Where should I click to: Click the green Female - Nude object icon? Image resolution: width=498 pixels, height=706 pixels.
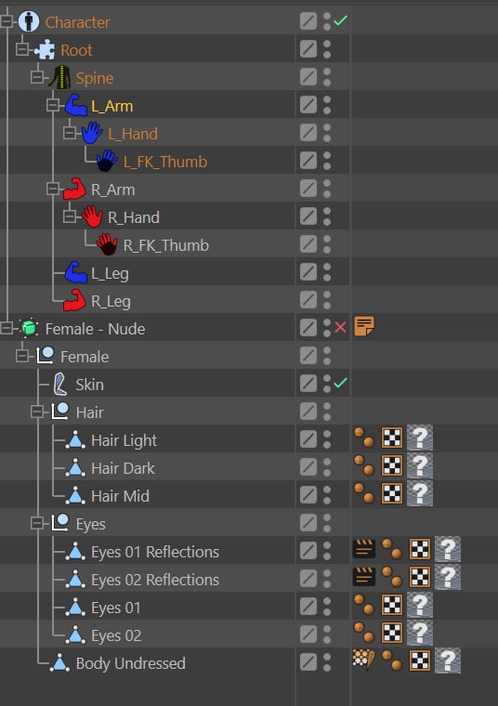(29, 328)
